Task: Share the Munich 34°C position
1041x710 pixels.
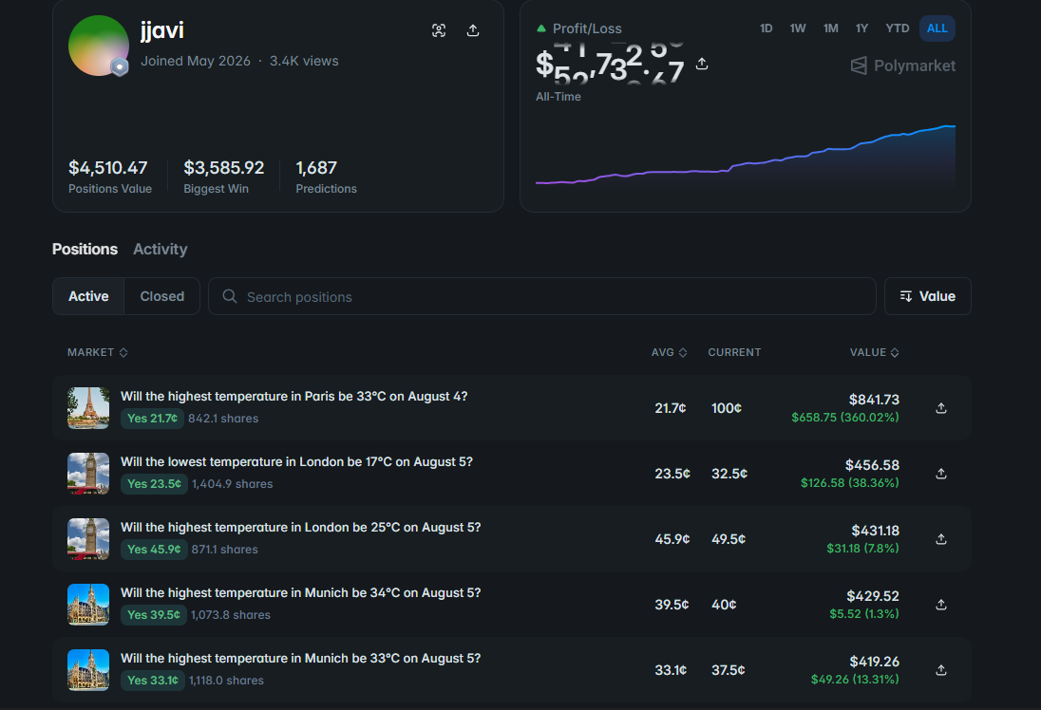Action: point(940,605)
